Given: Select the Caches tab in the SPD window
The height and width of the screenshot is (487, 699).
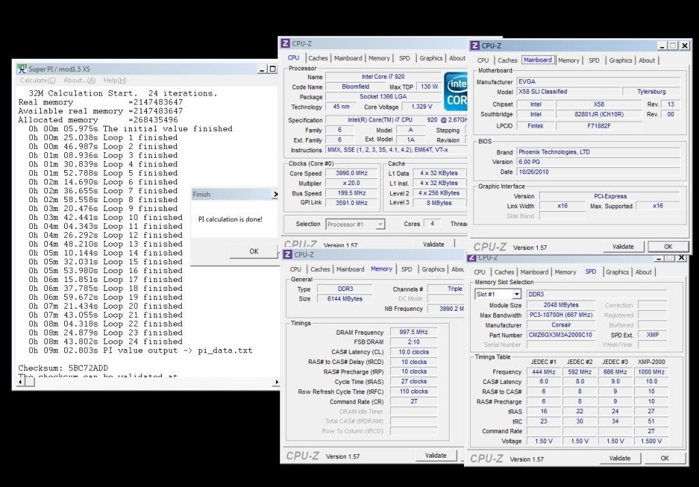Looking at the screenshot, I should (504, 272).
